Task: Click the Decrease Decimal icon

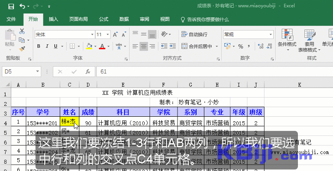Action: coord(269,46)
